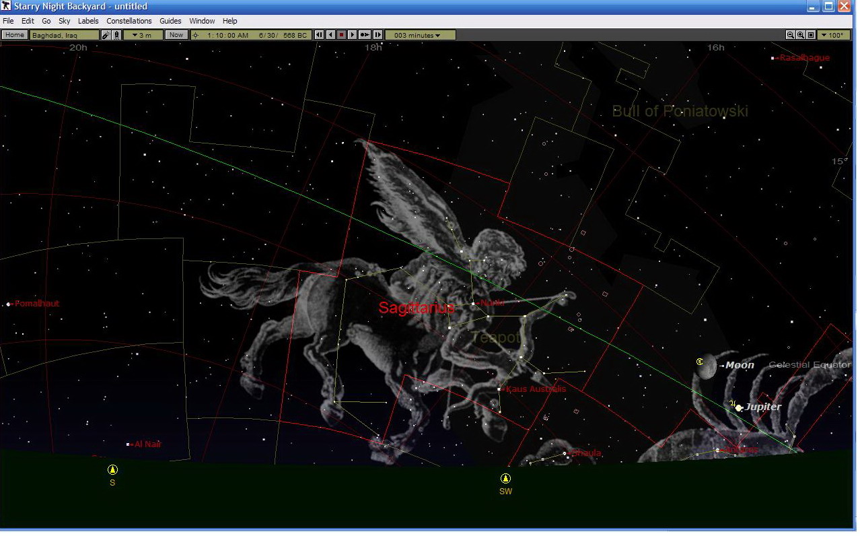Click the Jupiter text label
The width and height of the screenshot is (860, 536).
(763, 407)
